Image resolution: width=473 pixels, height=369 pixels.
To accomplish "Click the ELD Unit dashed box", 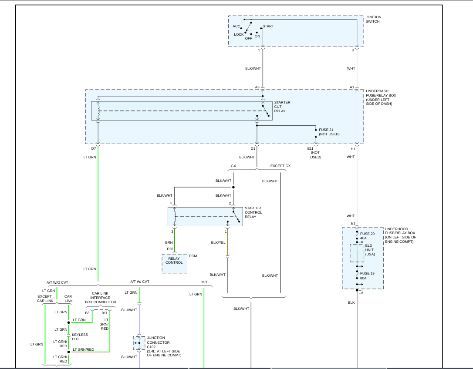I will click(x=357, y=253).
